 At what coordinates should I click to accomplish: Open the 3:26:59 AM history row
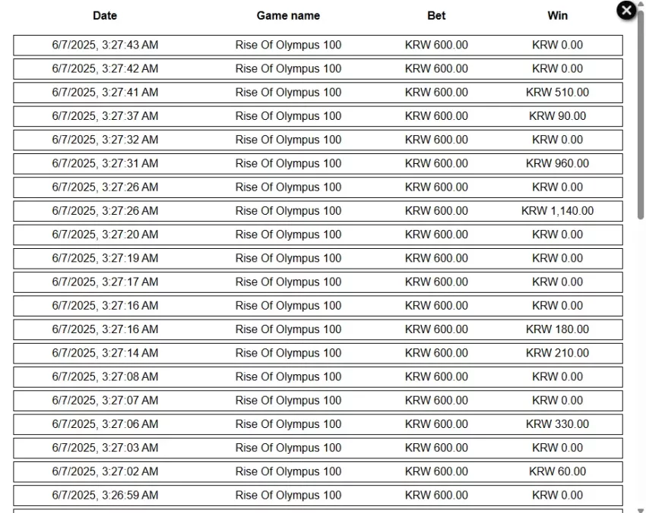click(318, 496)
